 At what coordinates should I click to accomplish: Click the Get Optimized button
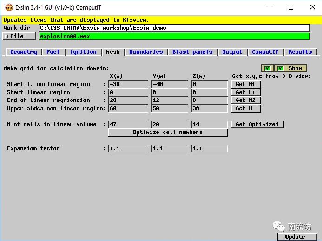click(x=257, y=124)
